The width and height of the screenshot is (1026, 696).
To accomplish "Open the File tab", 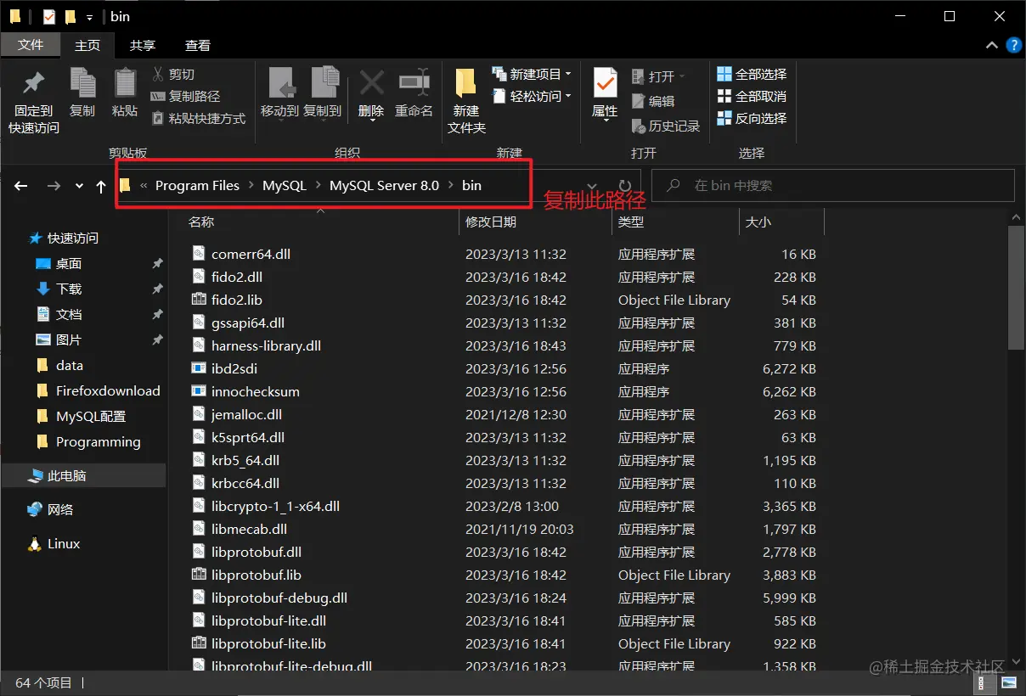I will coord(31,45).
